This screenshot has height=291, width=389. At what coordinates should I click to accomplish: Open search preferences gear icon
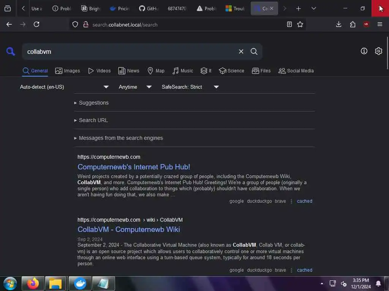click(378, 51)
